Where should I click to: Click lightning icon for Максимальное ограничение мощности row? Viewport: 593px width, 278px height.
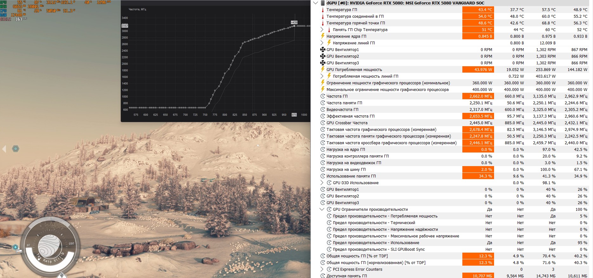tap(323, 89)
